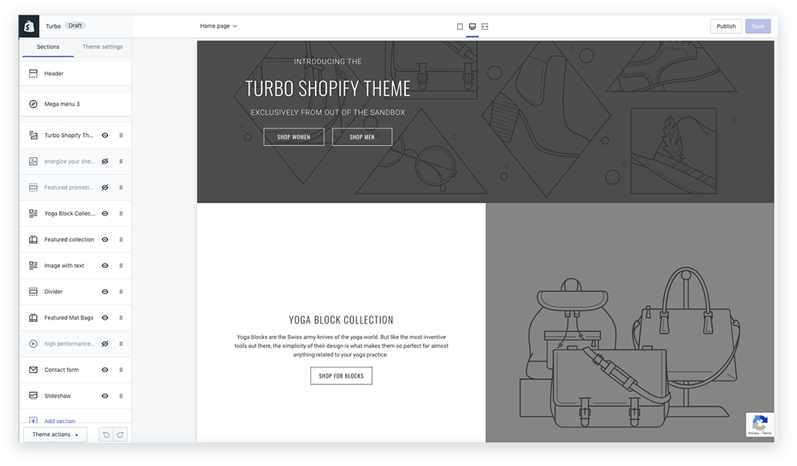The height and width of the screenshot is (466, 797).
Task: Click drag handle for Divider section
Action: pos(121,292)
